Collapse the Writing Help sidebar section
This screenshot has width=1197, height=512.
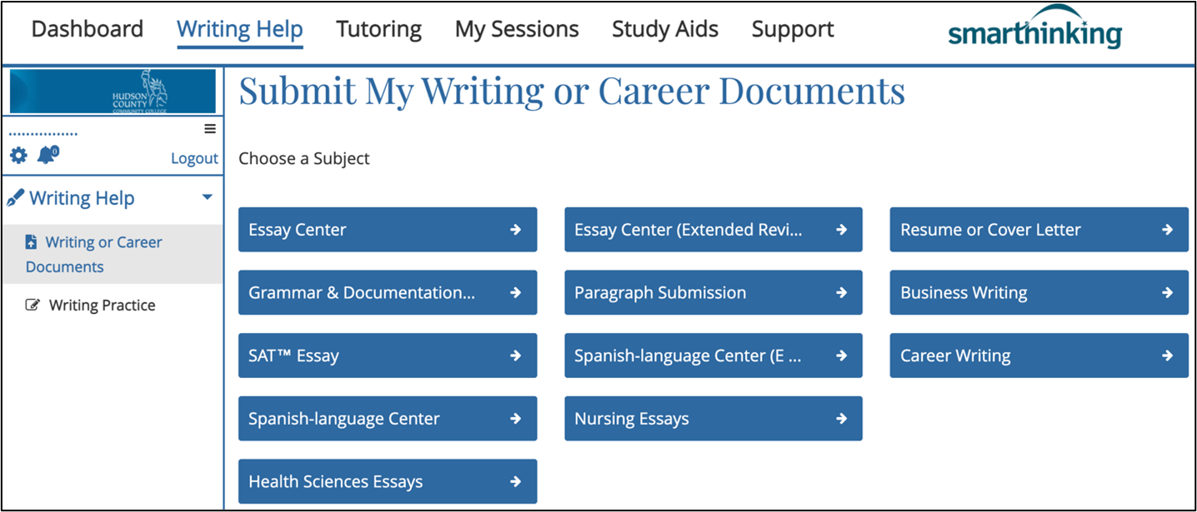pyautogui.click(x=208, y=198)
